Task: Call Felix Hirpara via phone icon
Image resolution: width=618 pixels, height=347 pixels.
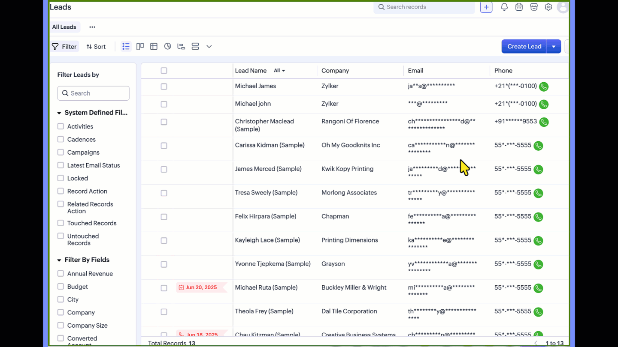Action: (538, 217)
